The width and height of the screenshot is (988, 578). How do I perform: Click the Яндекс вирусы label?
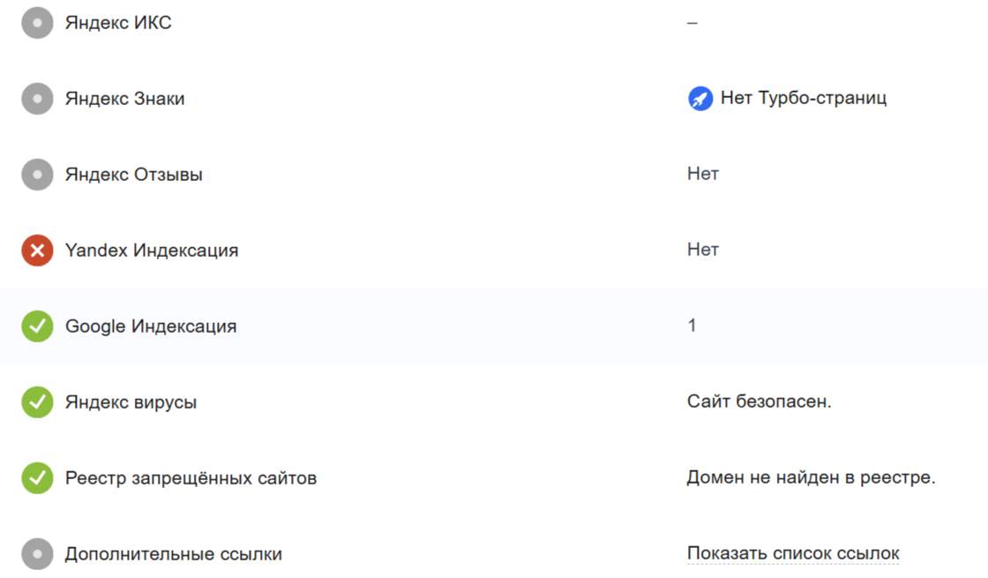pyautogui.click(x=131, y=402)
